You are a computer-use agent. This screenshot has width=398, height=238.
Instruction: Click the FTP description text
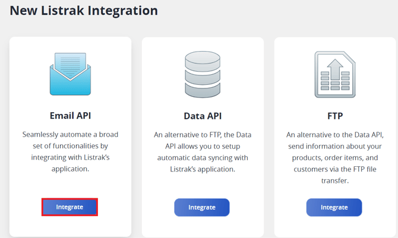pos(334,157)
